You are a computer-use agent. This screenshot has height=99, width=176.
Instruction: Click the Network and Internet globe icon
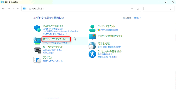[x=37, y=41]
